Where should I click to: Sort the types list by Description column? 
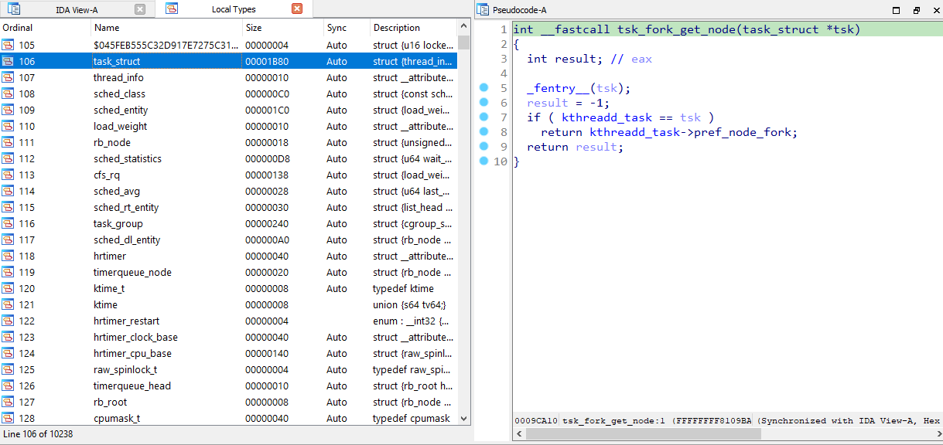pos(414,28)
